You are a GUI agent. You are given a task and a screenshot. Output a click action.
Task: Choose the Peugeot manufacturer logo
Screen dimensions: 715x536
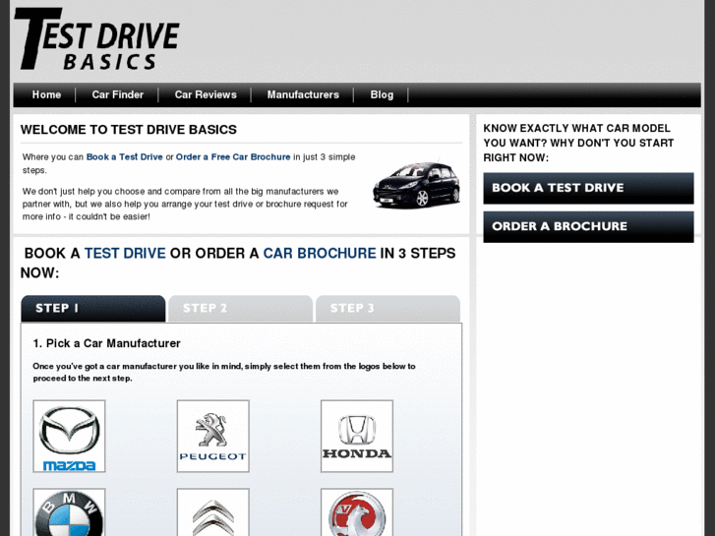(213, 436)
